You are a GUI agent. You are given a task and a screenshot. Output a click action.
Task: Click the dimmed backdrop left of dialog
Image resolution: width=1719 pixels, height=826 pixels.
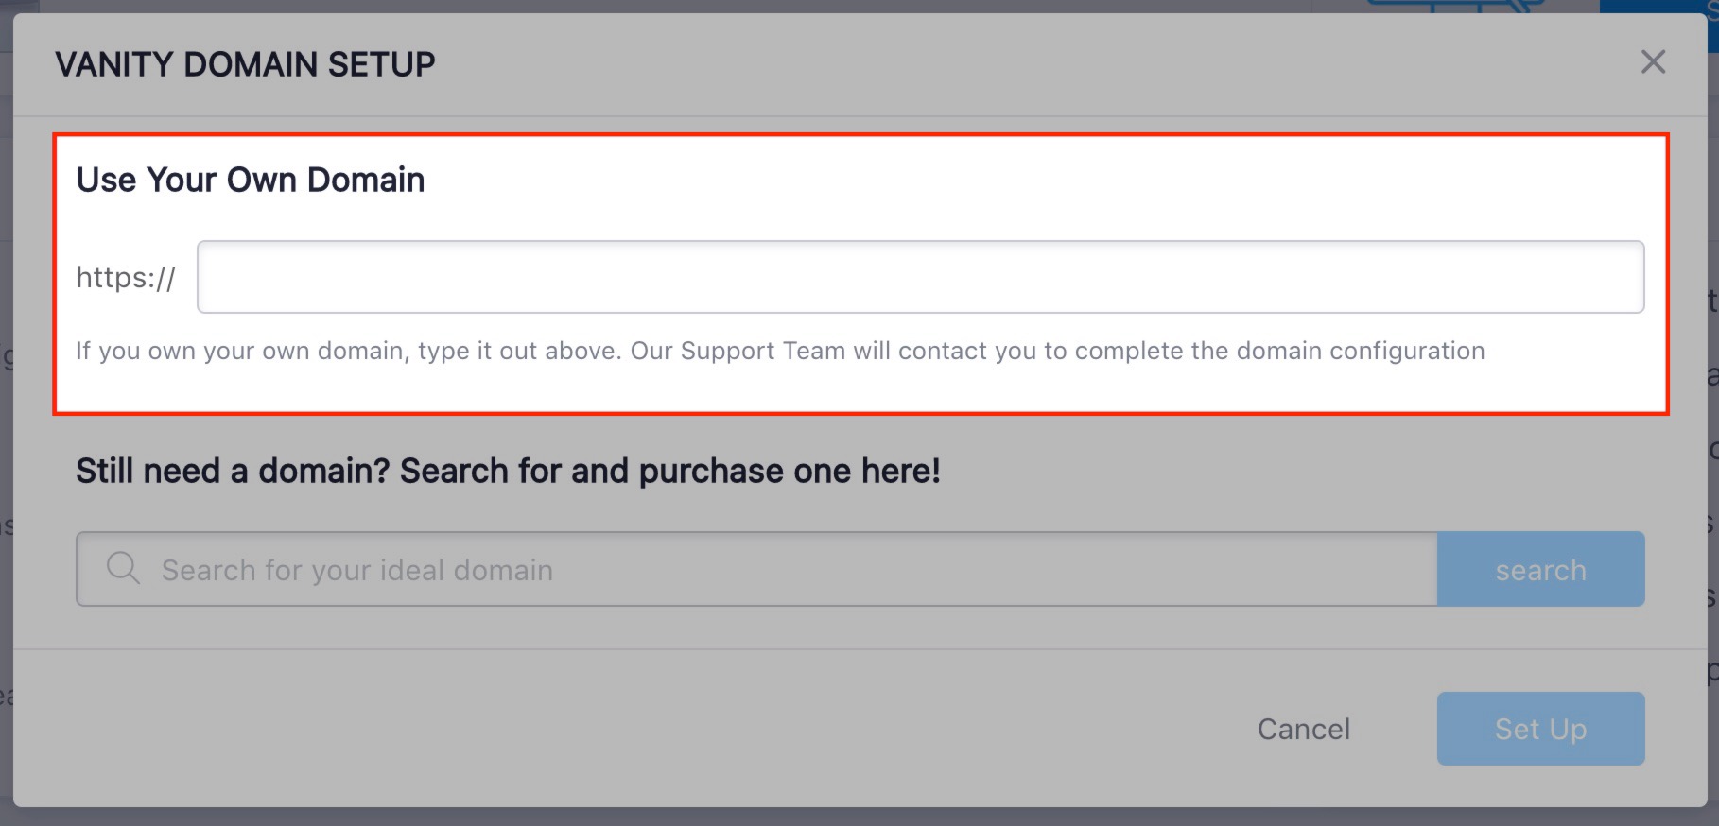pyautogui.click(x=6, y=425)
